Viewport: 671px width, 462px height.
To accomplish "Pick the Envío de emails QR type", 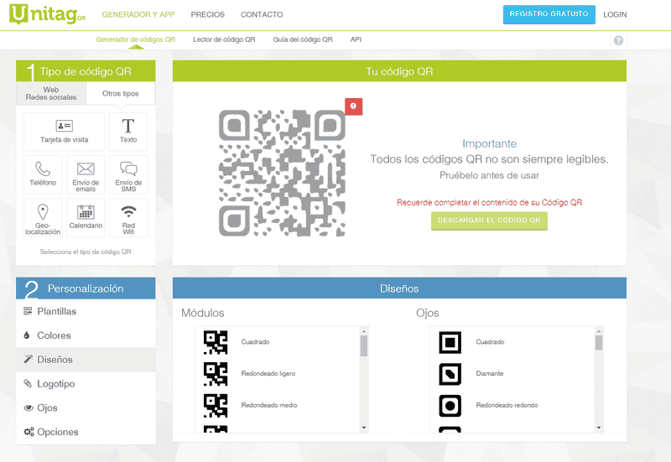I will click(x=86, y=174).
